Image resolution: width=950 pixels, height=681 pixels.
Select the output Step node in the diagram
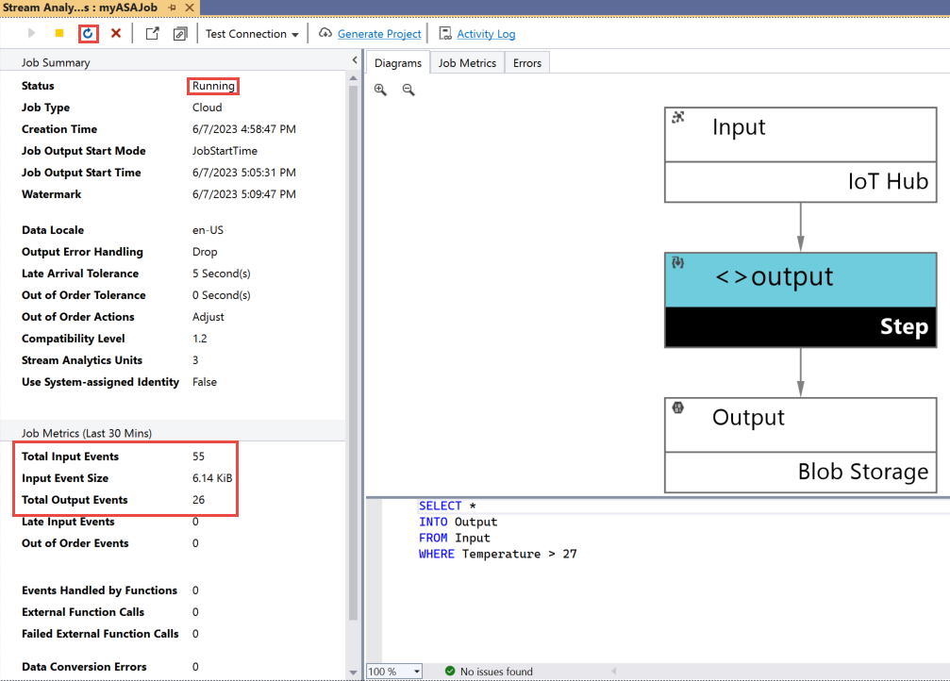800,300
